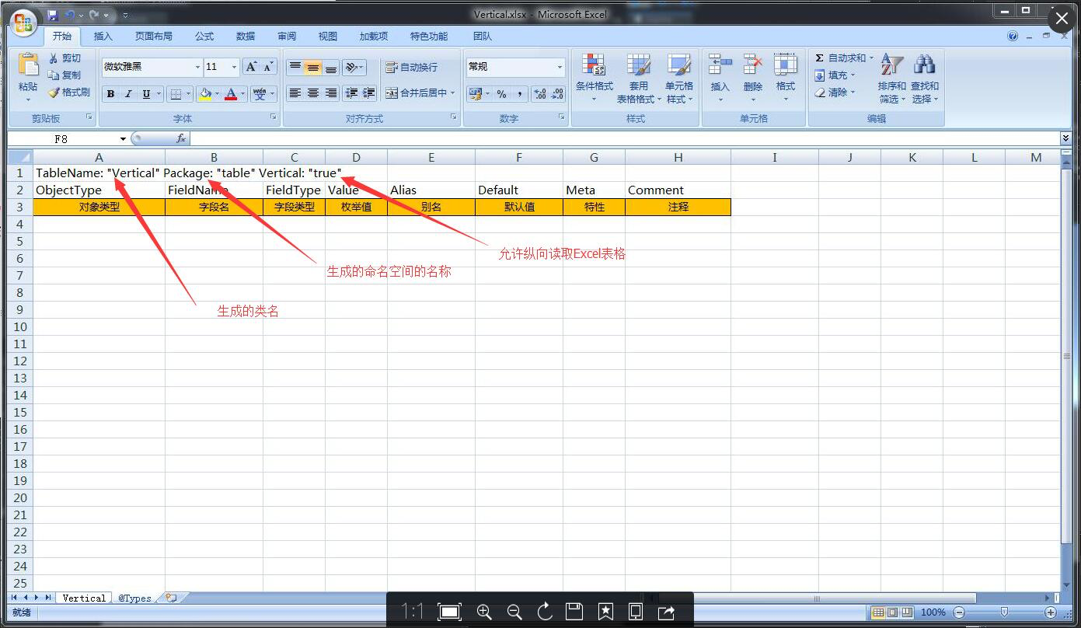Click the Office button orb
This screenshot has height=628, width=1081.
pos(23,21)
